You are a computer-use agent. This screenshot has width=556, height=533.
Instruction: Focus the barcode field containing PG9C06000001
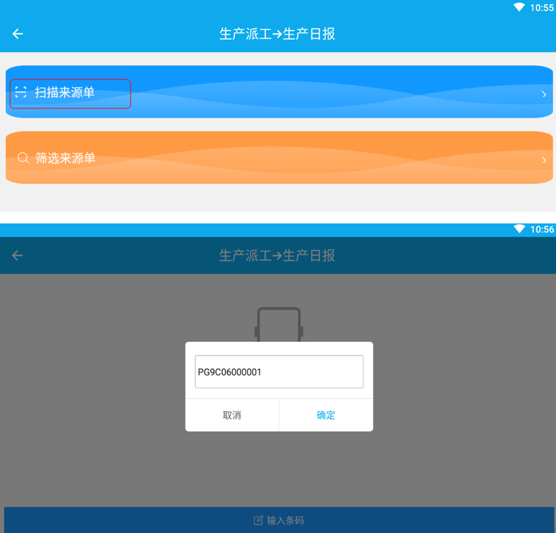pos(279,372)
